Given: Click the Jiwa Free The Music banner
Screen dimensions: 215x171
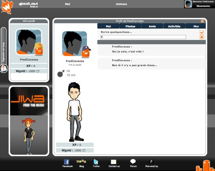Looking at the screenshot, I should pos(29,101).
